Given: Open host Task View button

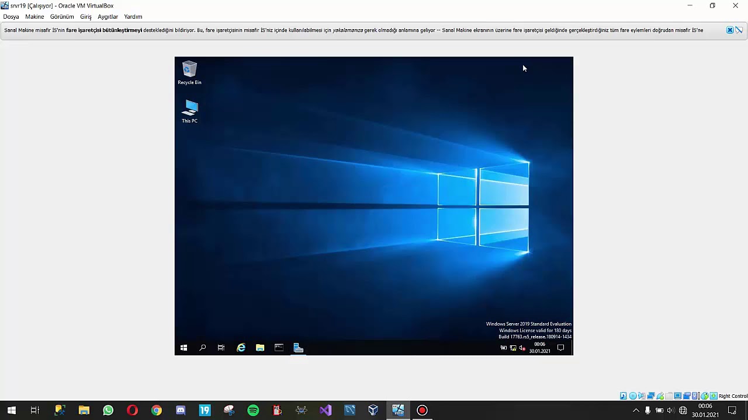Looking at the screenshot, I should 35,411.
